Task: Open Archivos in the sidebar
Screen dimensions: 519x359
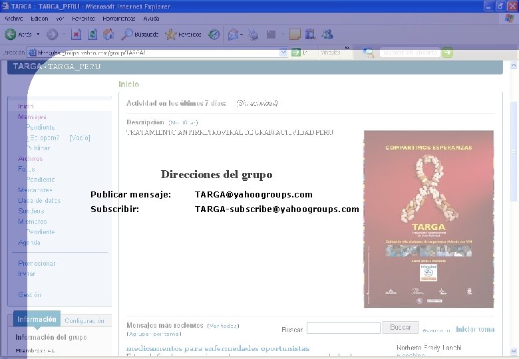Action: (x=31, y=159)
